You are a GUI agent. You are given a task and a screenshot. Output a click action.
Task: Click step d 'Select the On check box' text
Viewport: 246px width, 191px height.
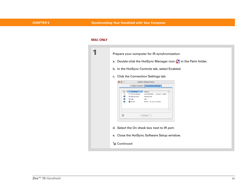coord(146,128)
